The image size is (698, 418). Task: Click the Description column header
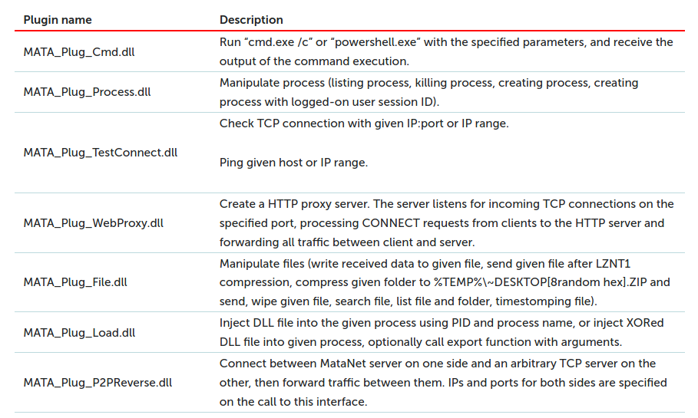click(251, 20)
